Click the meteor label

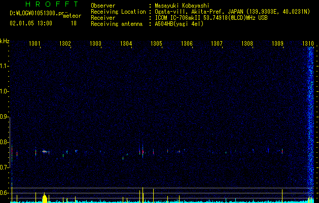(72, 16)
